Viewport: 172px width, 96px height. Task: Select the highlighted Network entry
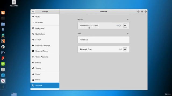point(45,85)
